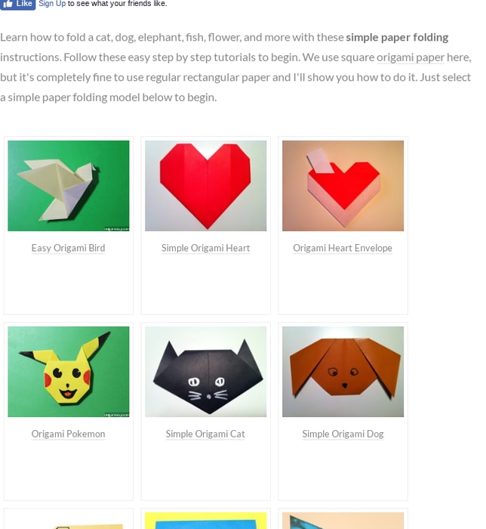This screenshot has height=529, width=486.
Task: Select the bottom-right partially visible thumbnail
Action: pyautogui.click(x=343, y=521)
